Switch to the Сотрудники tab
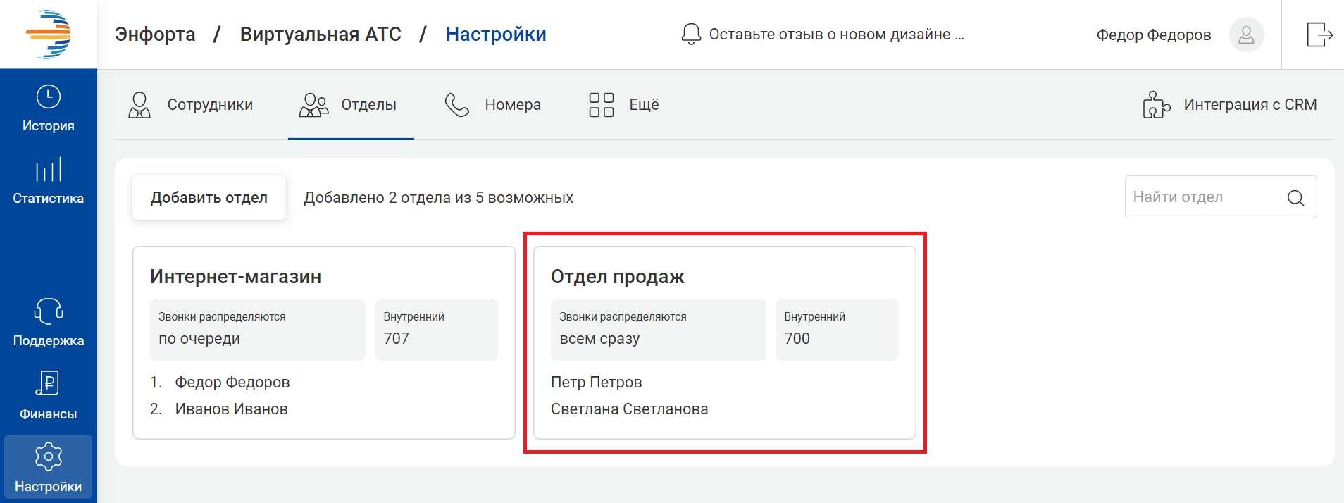1344x503 pixels. click(x=190, y=105)
